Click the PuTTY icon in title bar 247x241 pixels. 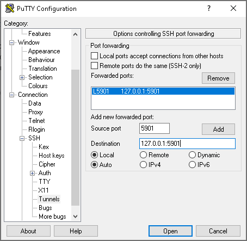pos(10,8)
